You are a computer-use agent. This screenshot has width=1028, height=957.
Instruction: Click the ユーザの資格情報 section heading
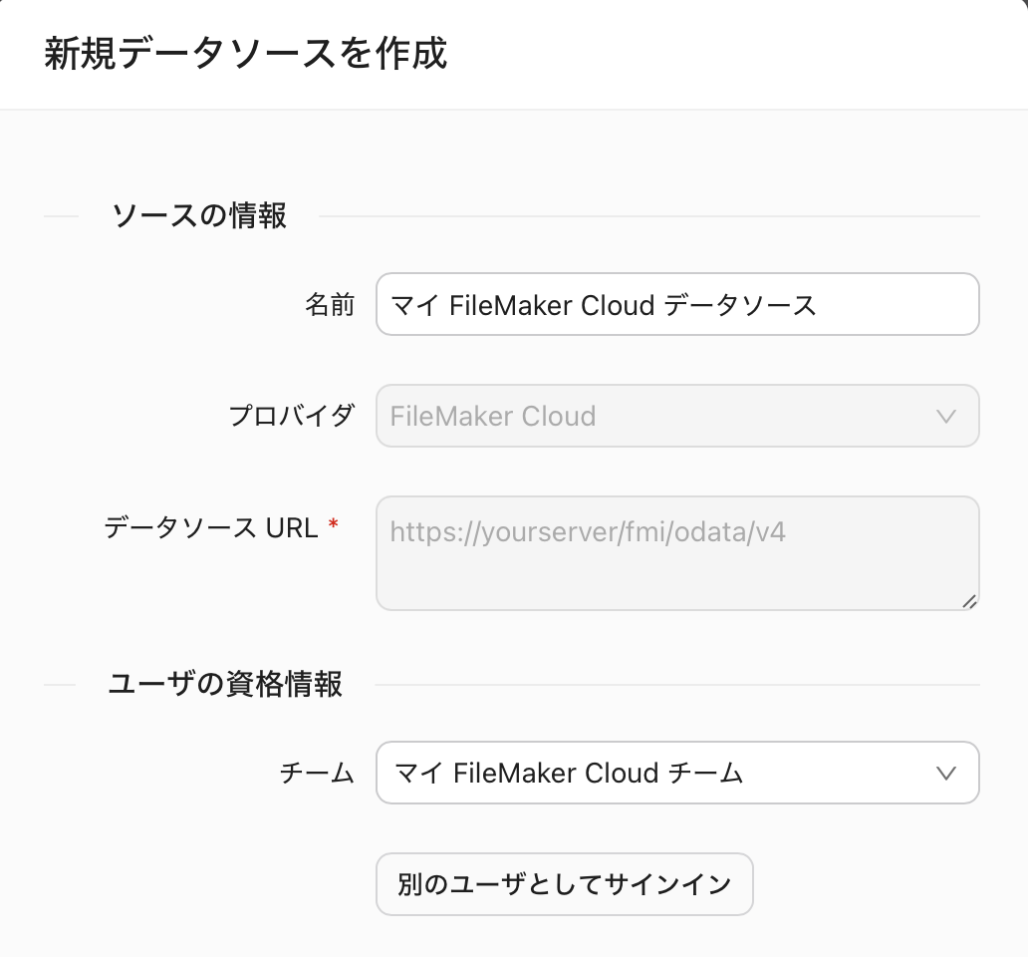click(224, 685)
